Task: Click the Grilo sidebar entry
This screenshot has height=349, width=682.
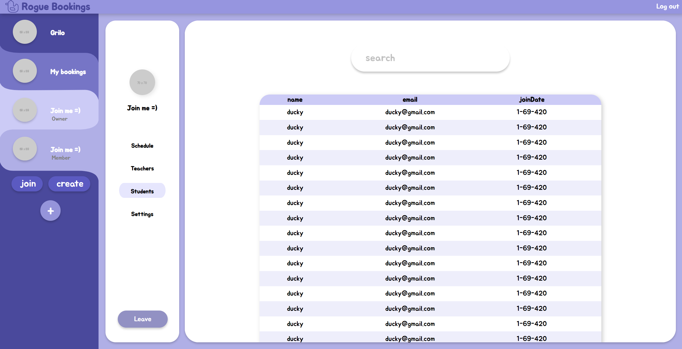Action: (57, 33)
